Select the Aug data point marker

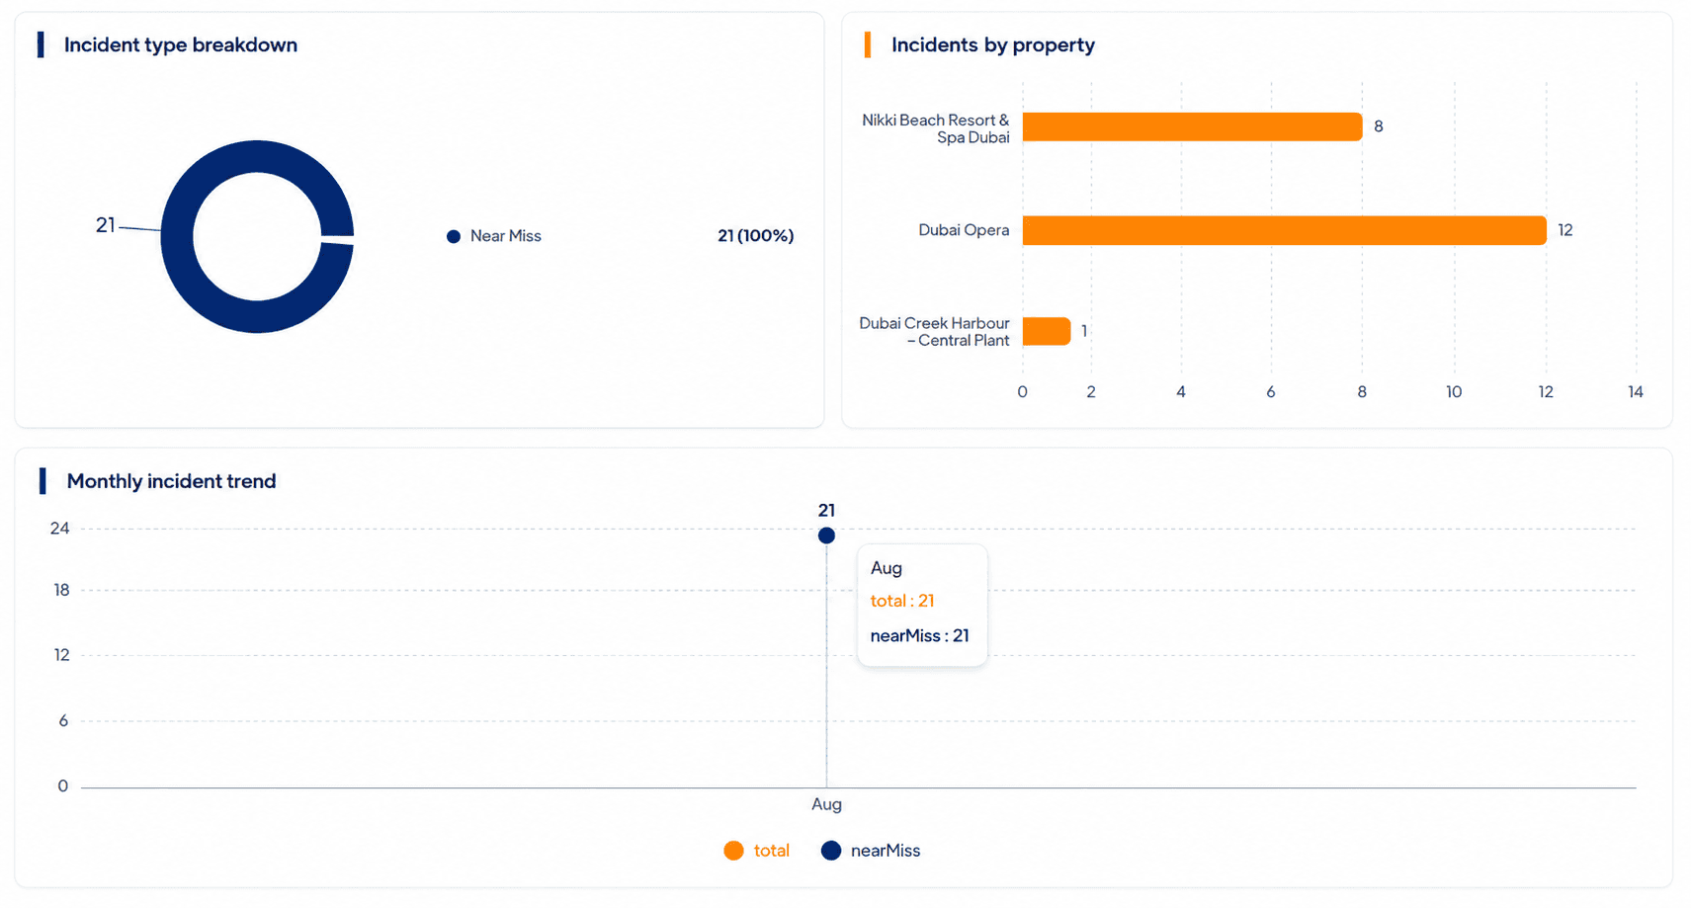pos(826,536)
